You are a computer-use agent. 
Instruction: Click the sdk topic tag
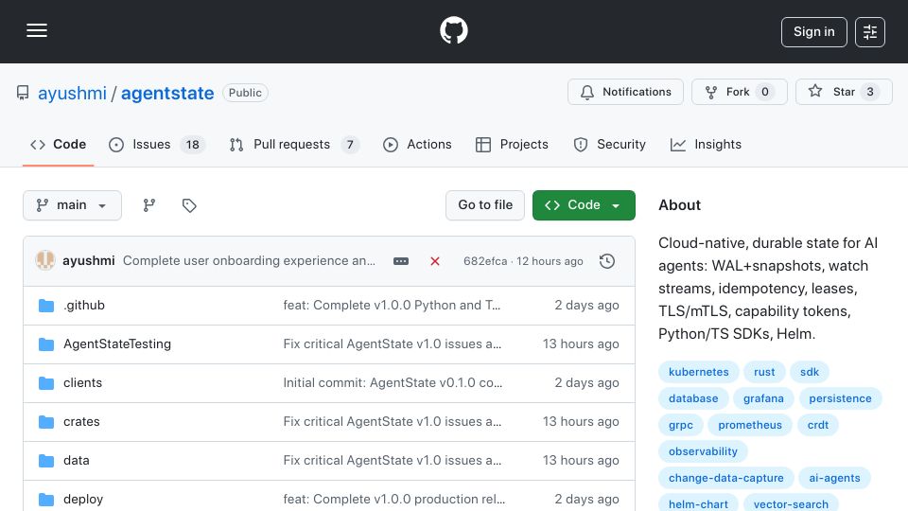coord(810,372)
